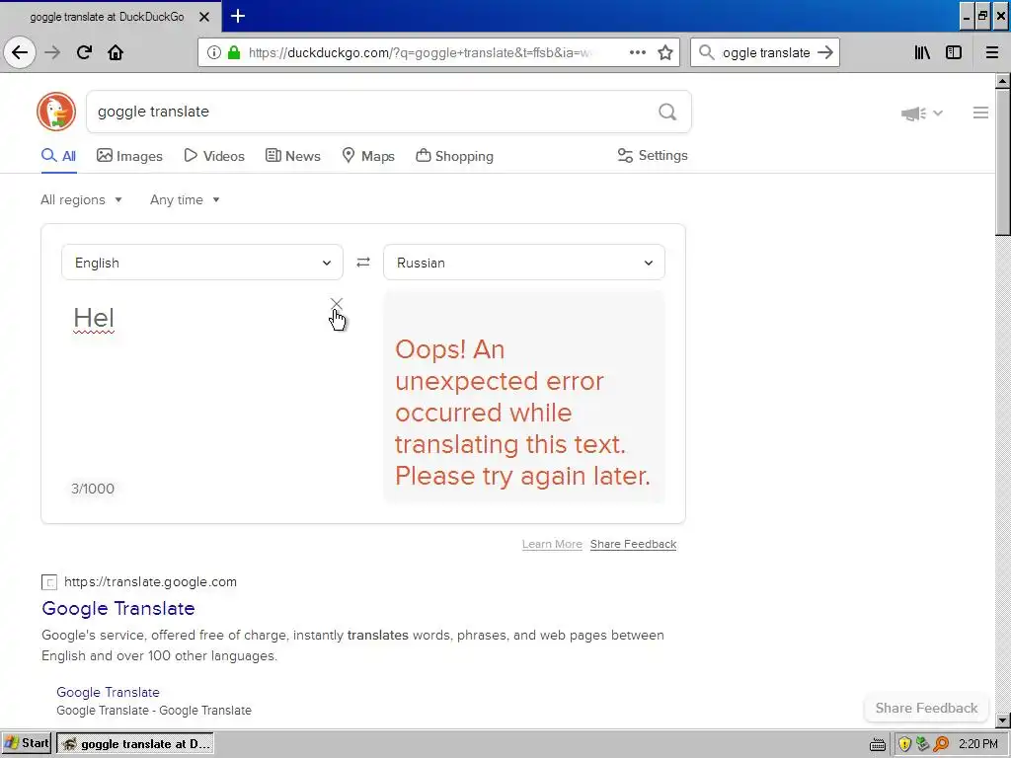This screenshot has height=758, width=1011.
Task: Clear the translation input text
Action: coord(336,303)
